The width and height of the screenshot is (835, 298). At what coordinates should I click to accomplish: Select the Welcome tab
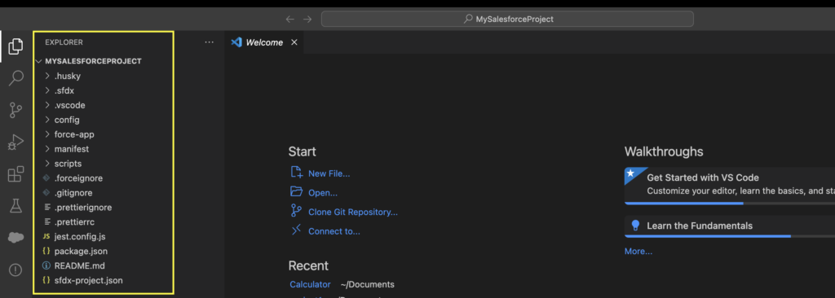click(264, 42)
